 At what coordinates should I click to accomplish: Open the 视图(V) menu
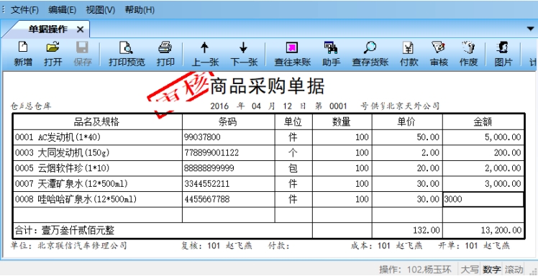[x=100, y=10]
